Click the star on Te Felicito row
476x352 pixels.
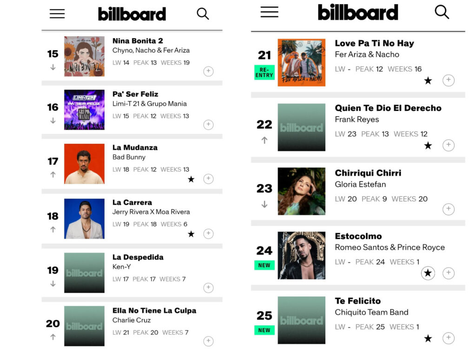coord(428,339)
